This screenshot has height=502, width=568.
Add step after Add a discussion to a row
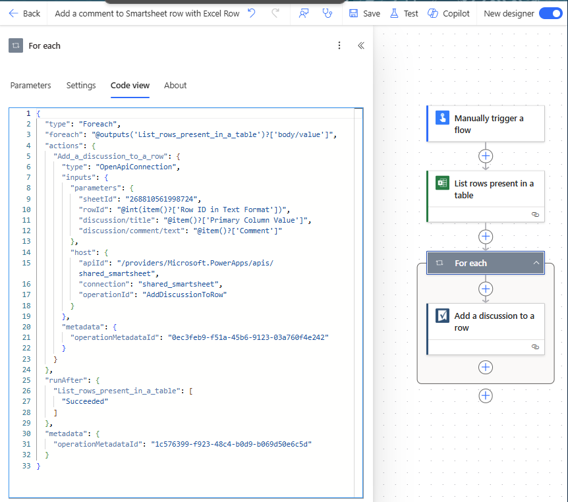tap(486, 367)
